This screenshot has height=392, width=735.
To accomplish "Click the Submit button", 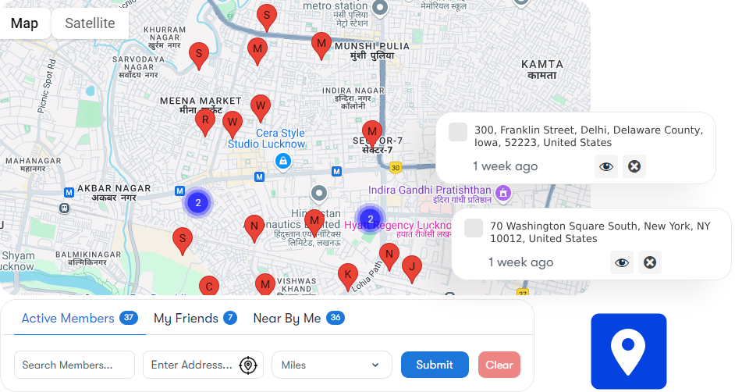I will (x=435, y=365).
